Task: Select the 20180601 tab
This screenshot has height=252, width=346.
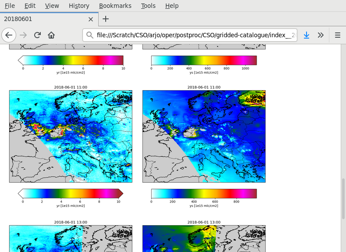Action: pyautogui.click(x=49, y=19)
